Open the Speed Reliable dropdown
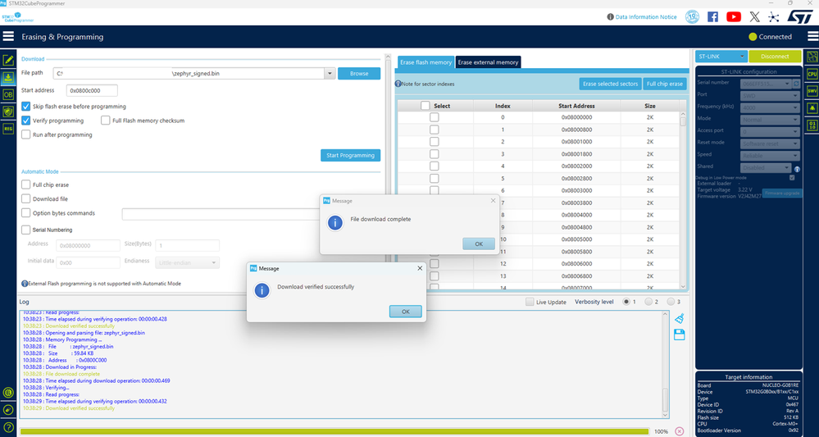 point(770,155)
